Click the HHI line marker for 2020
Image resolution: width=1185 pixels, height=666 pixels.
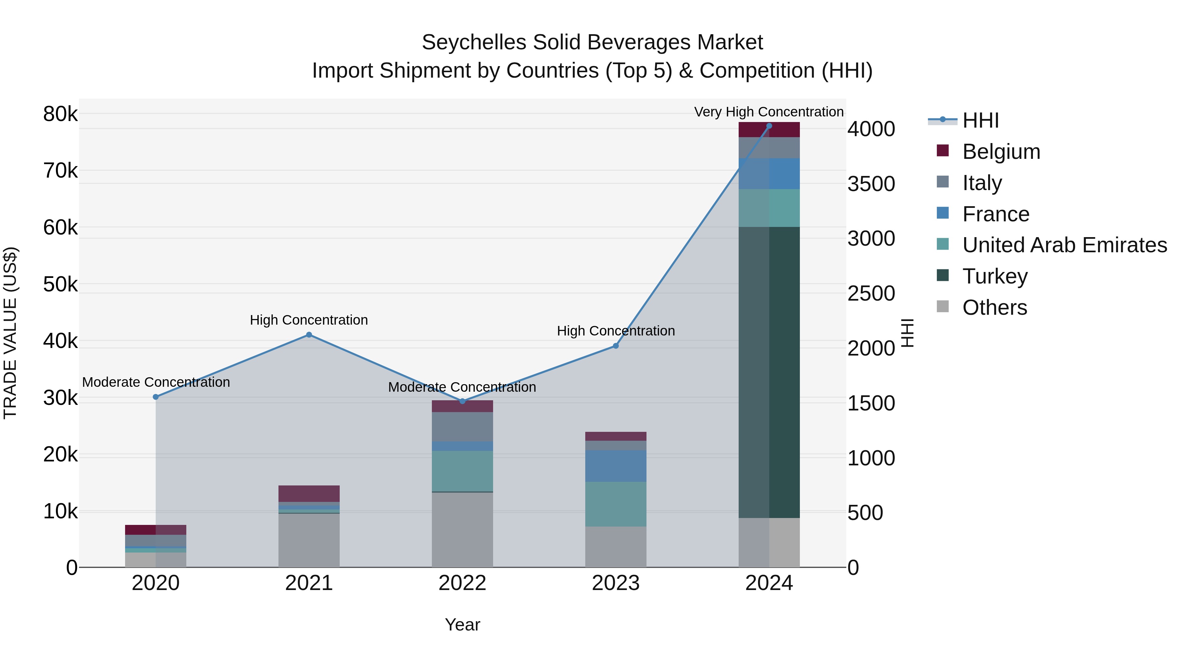[x=155, y=397]
